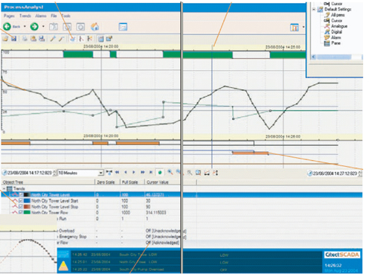Click the green North City Tower Flow color swatch
Image resolution: width=372 pixels, height=277 pixels.
point(27,212)
